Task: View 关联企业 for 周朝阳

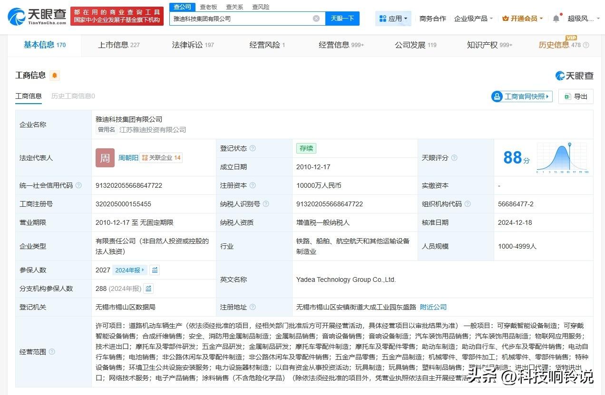Action: pos(161,157)
